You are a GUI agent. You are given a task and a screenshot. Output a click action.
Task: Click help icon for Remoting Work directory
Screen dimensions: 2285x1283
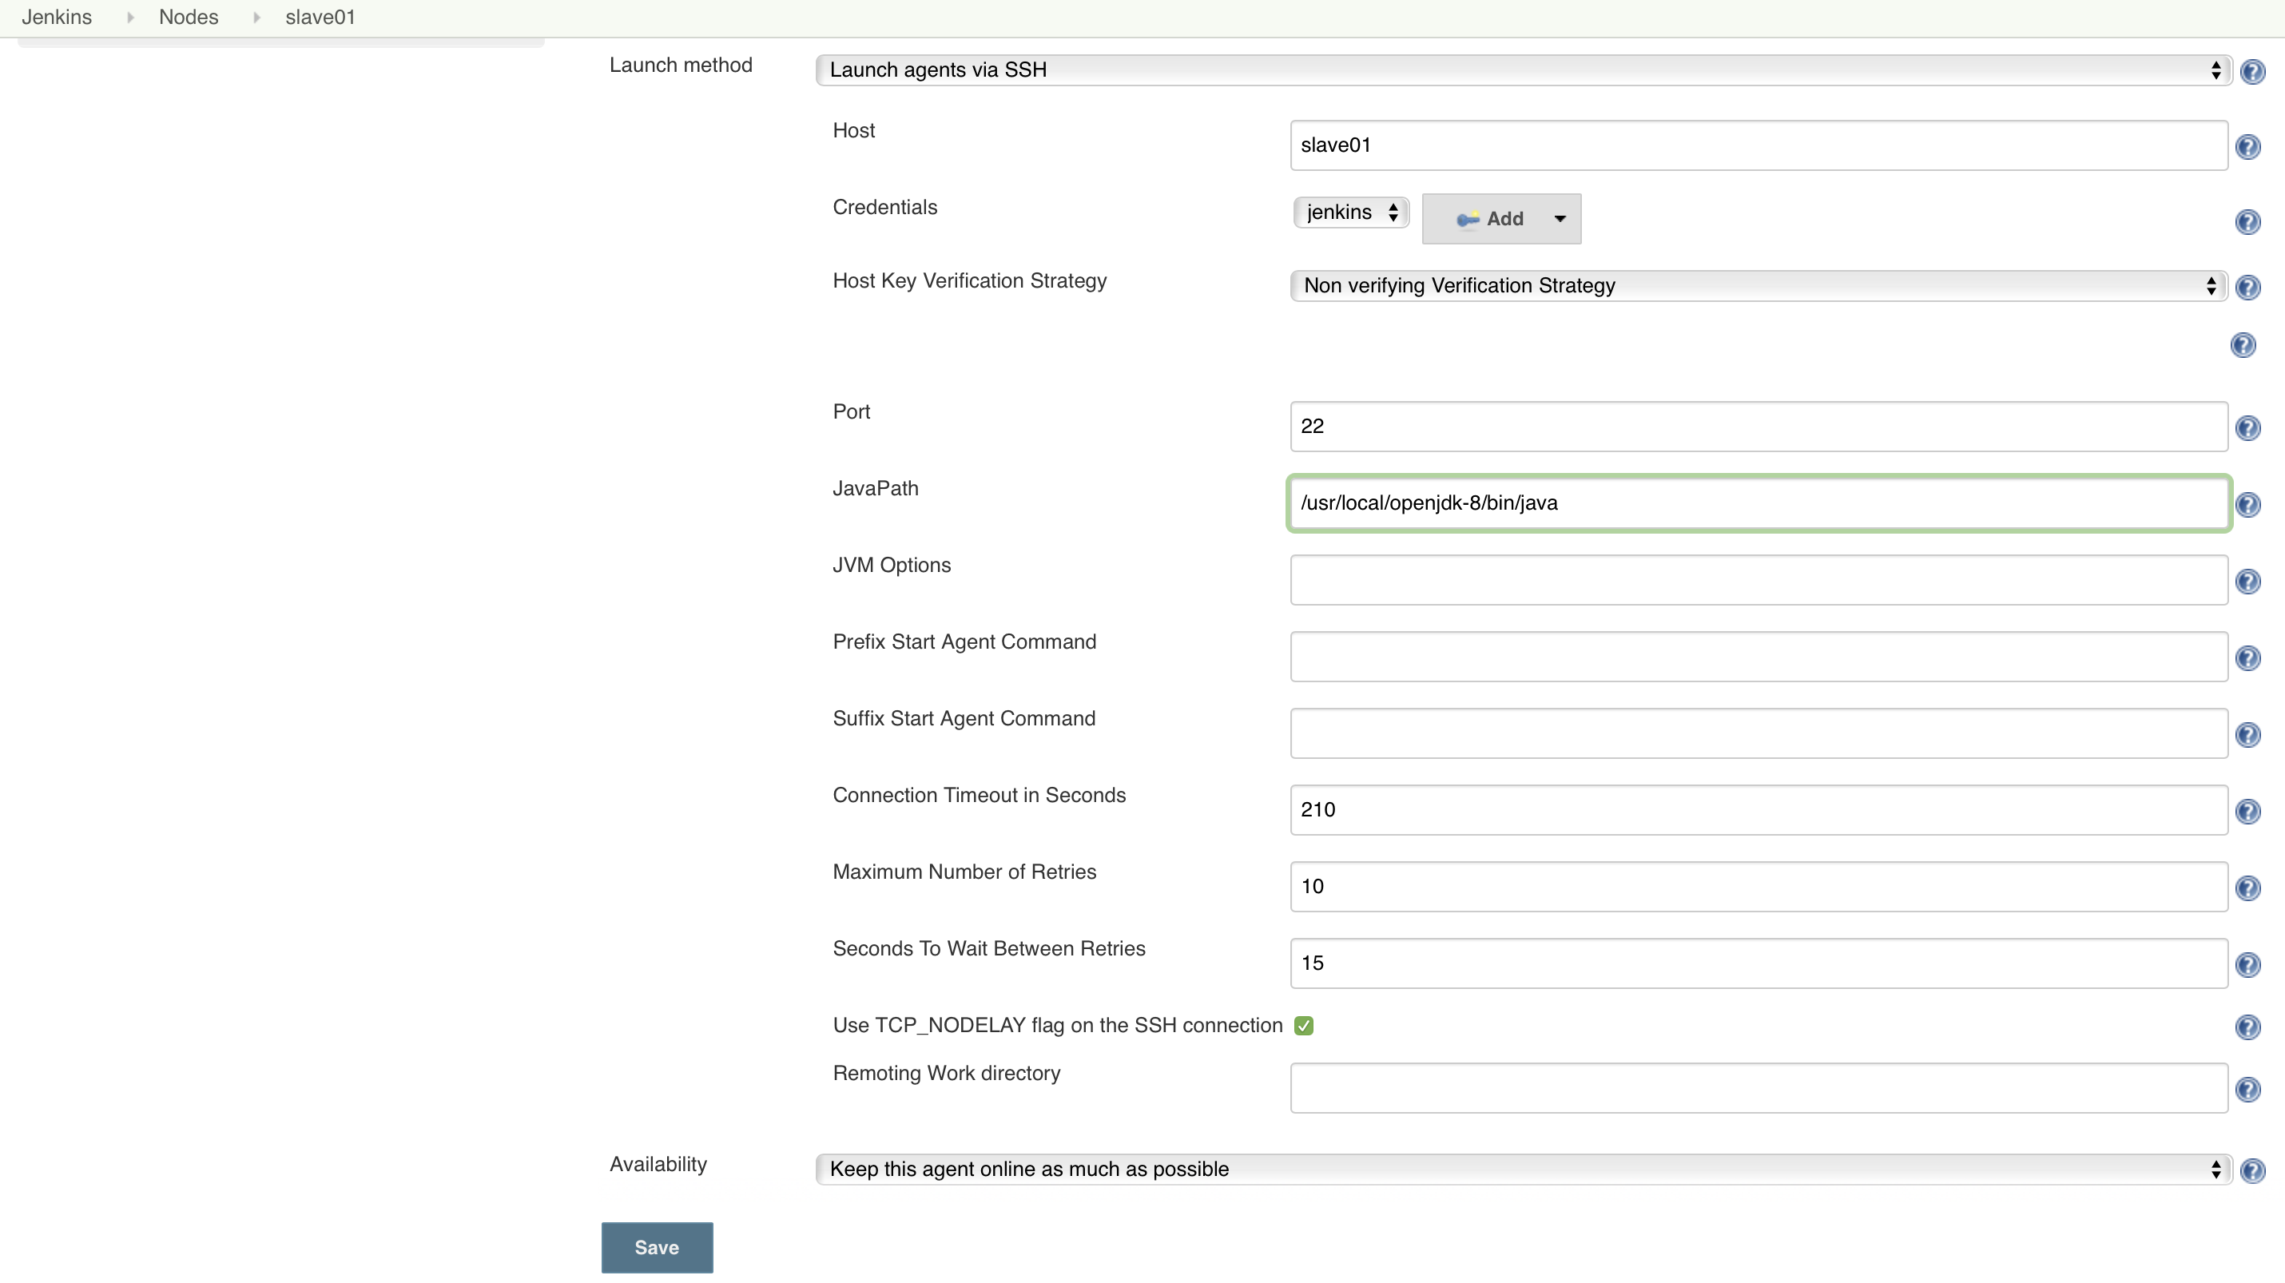coord(2247,1089)
